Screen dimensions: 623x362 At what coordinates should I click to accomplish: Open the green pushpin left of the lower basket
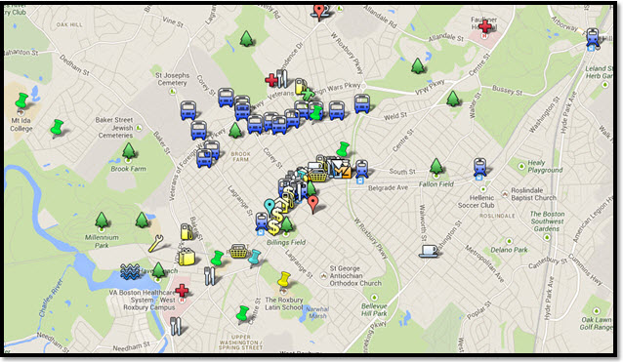tap(217, 259)
